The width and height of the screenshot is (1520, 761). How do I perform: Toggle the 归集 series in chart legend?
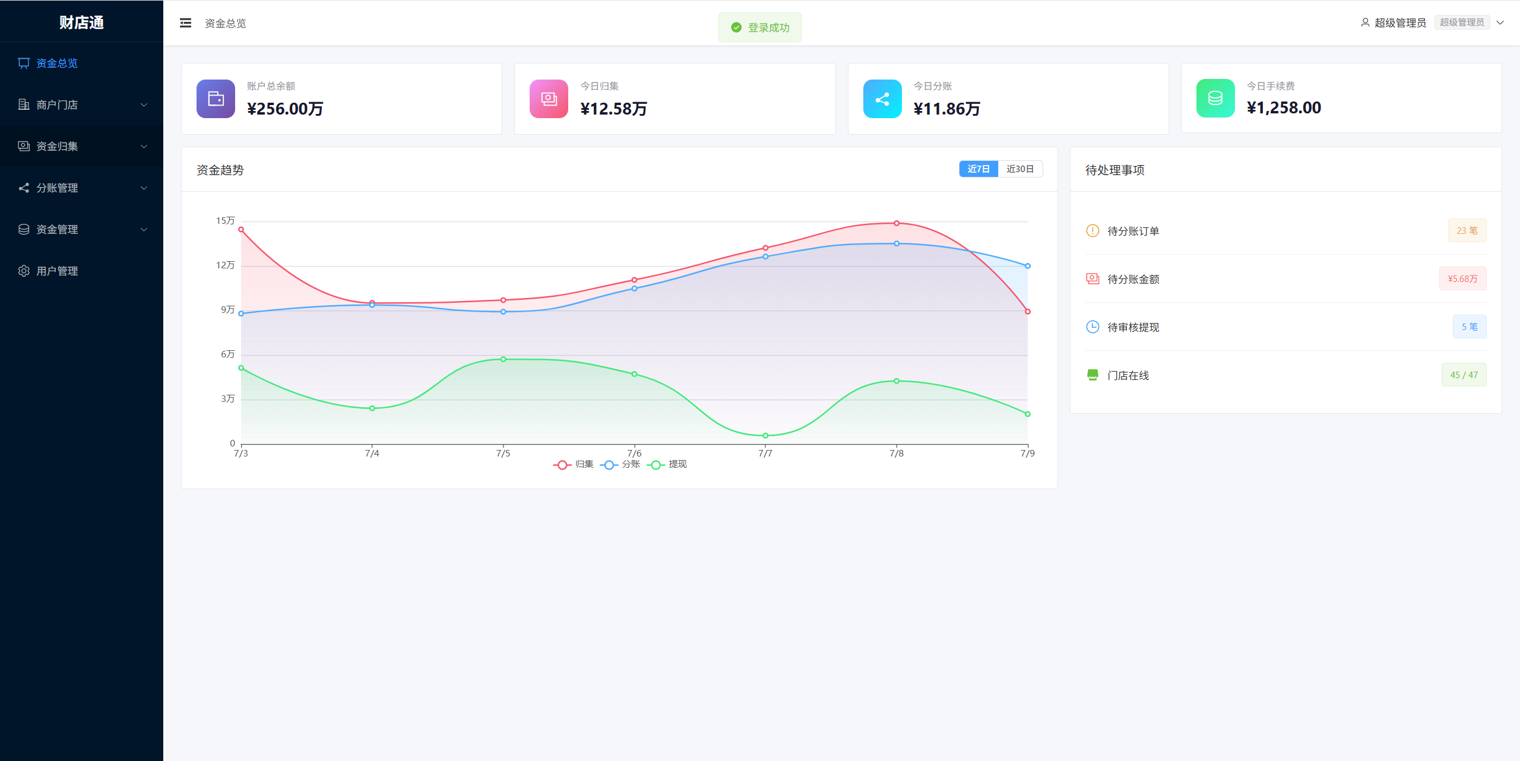(573, 464)
